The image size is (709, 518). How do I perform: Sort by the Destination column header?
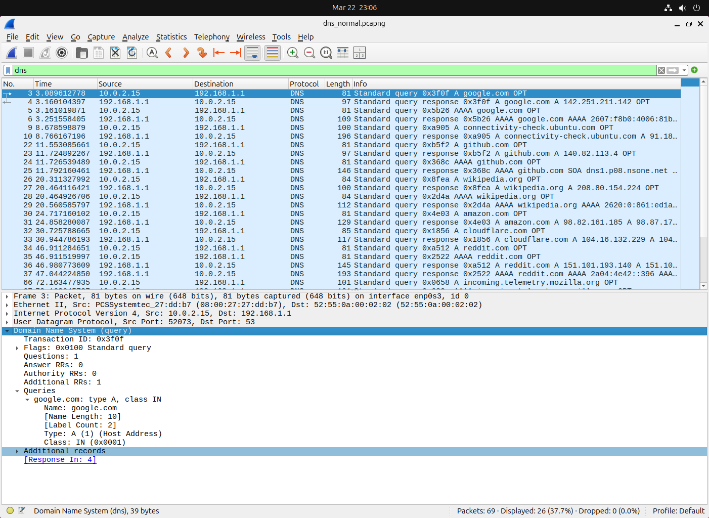[240, 84]
